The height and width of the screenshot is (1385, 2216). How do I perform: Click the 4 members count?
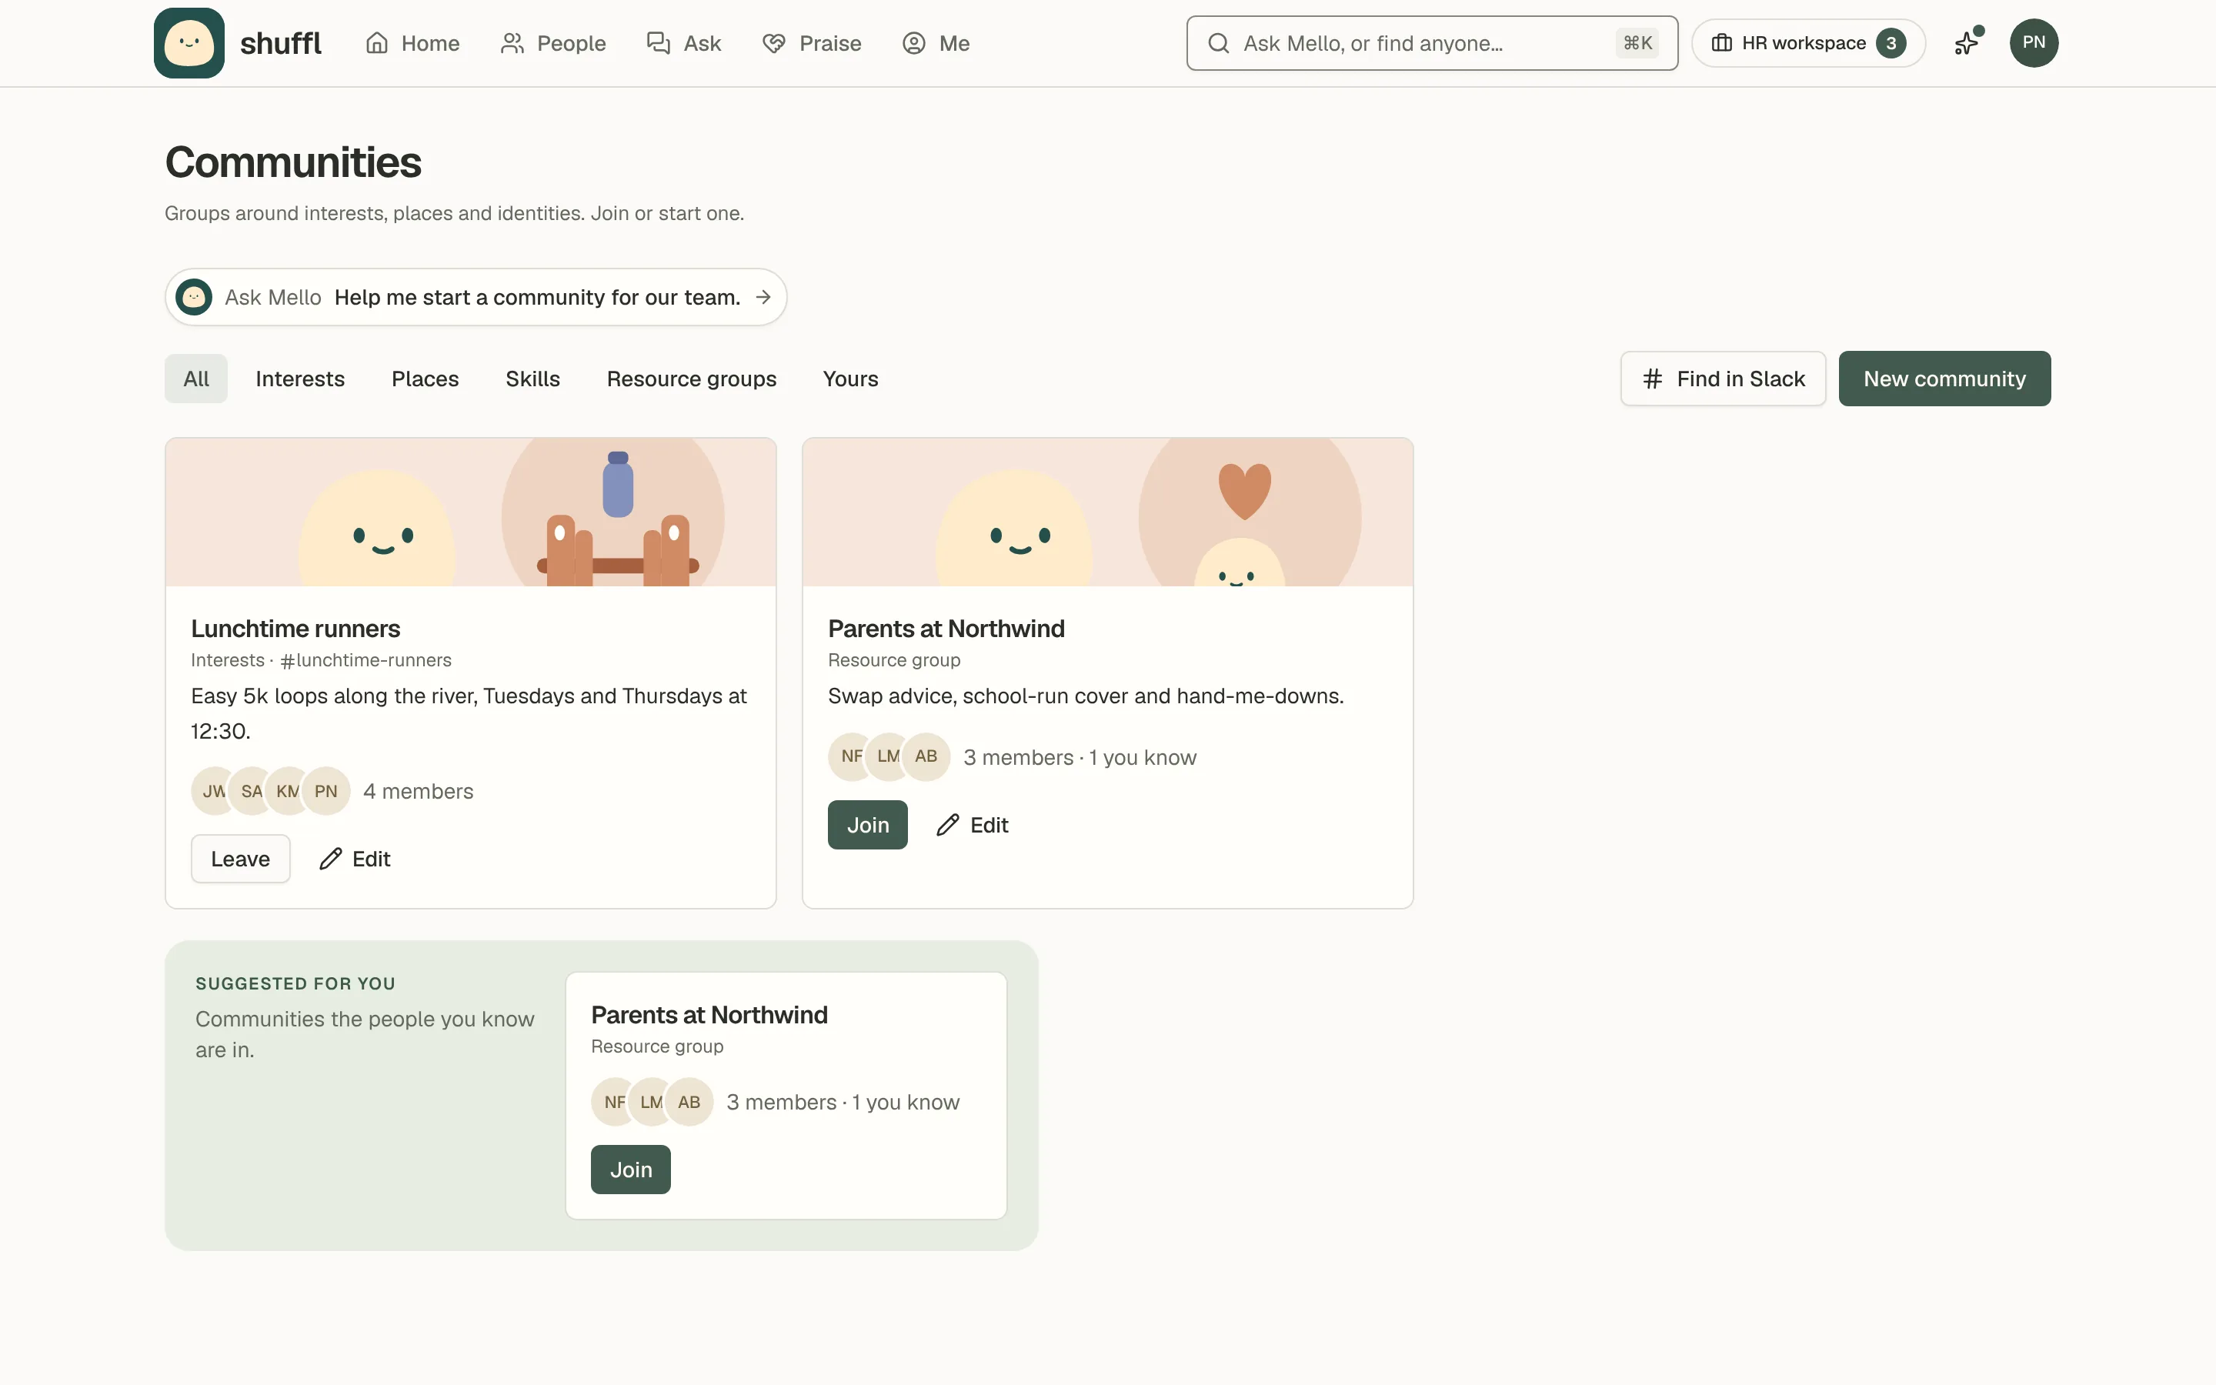[x=419, y=792]
